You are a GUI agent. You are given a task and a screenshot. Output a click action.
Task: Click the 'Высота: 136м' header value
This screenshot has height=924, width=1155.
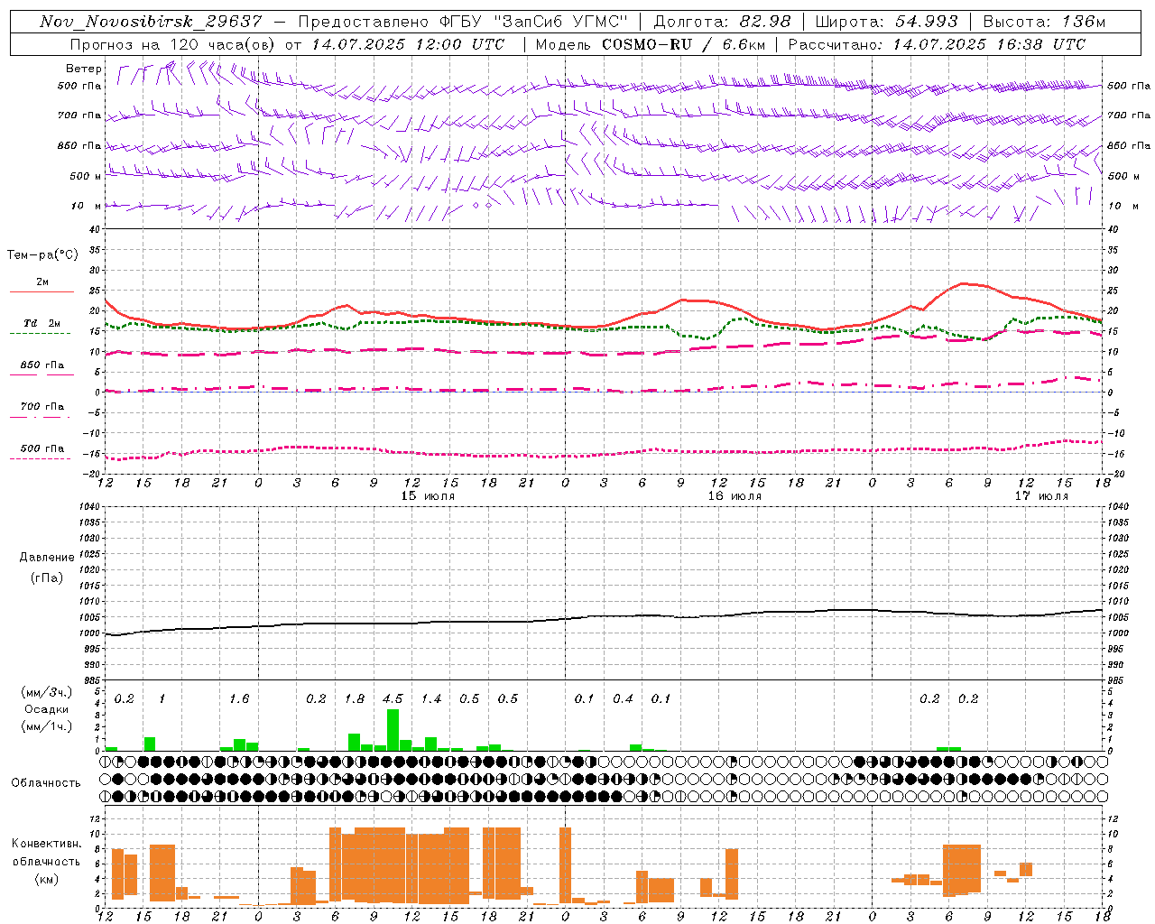pos(1044,22)
